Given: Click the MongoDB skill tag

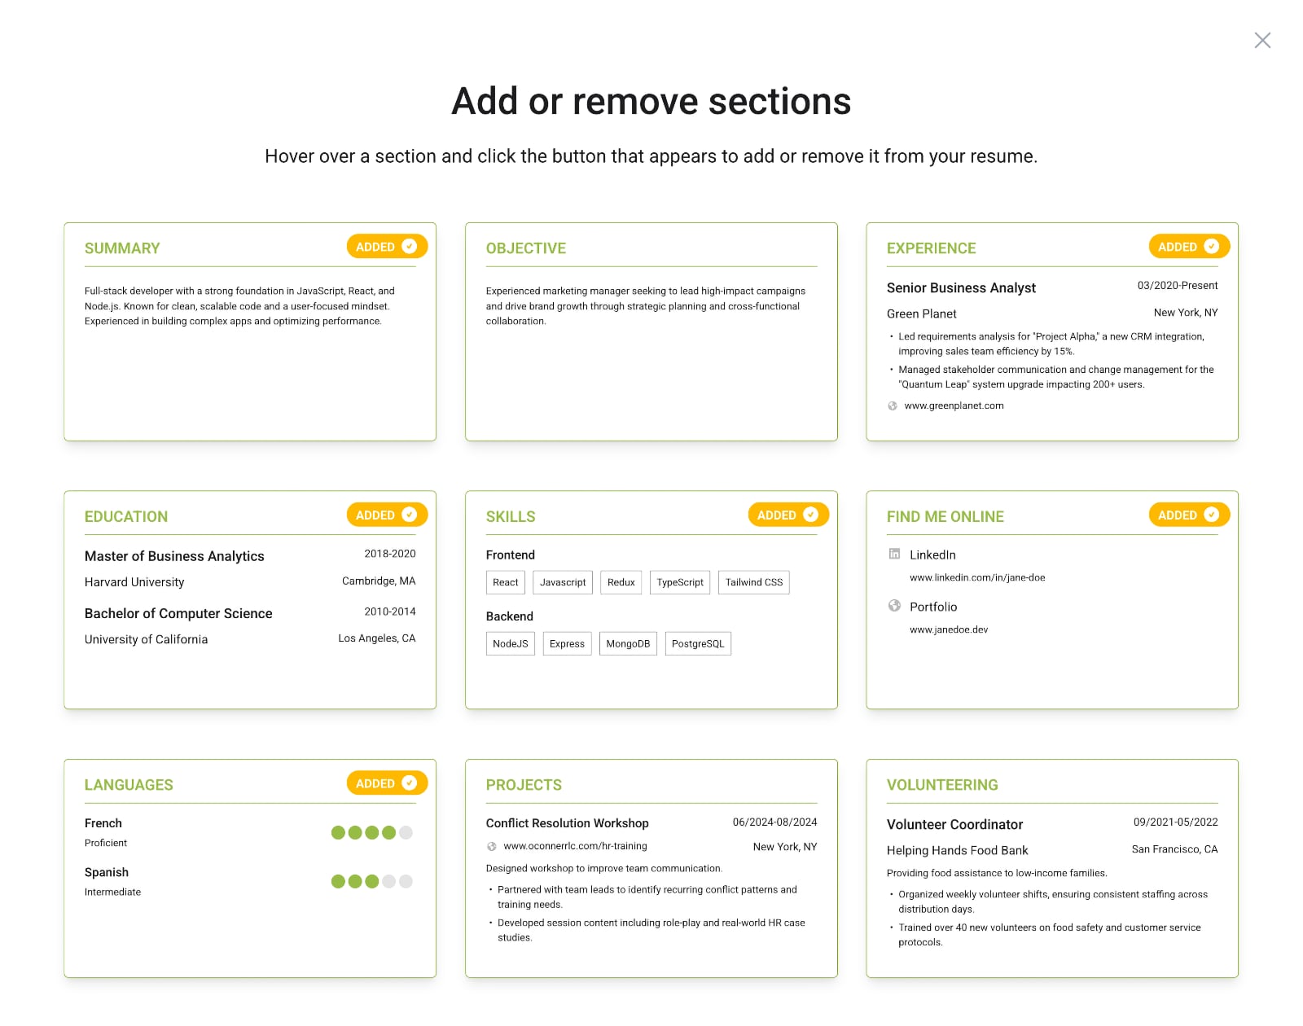Looking at the screenshot, I should pyautogui.click(x=628, y=644).
